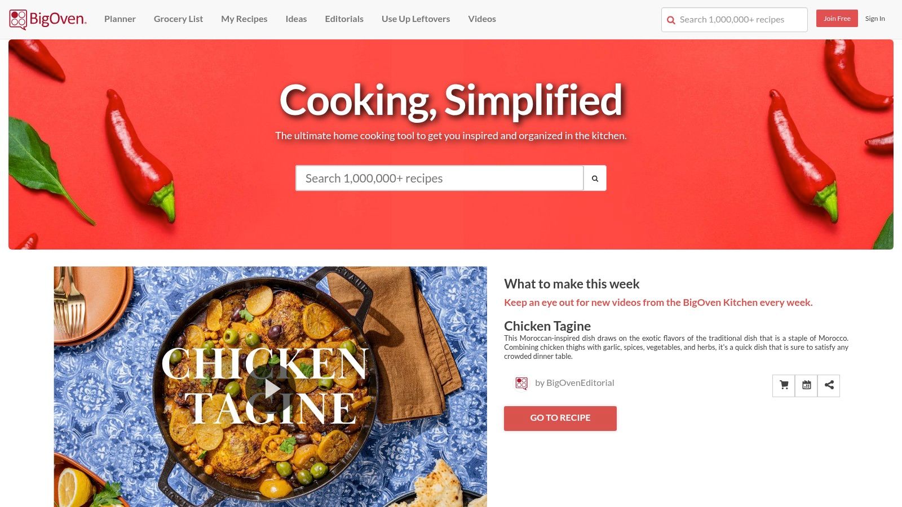The height and width of the screenshot is (507, 902).
Task: Click the BigOvenEditorial author avatar icon
Action: [x=521, y=383]
